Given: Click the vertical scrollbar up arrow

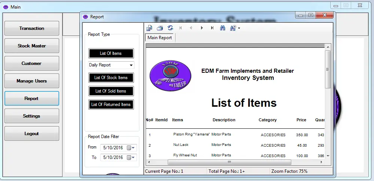Looking at the screenshot, I should [328, 47].
